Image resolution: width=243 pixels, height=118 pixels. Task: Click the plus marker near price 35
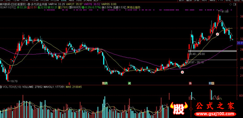[217, 34]
